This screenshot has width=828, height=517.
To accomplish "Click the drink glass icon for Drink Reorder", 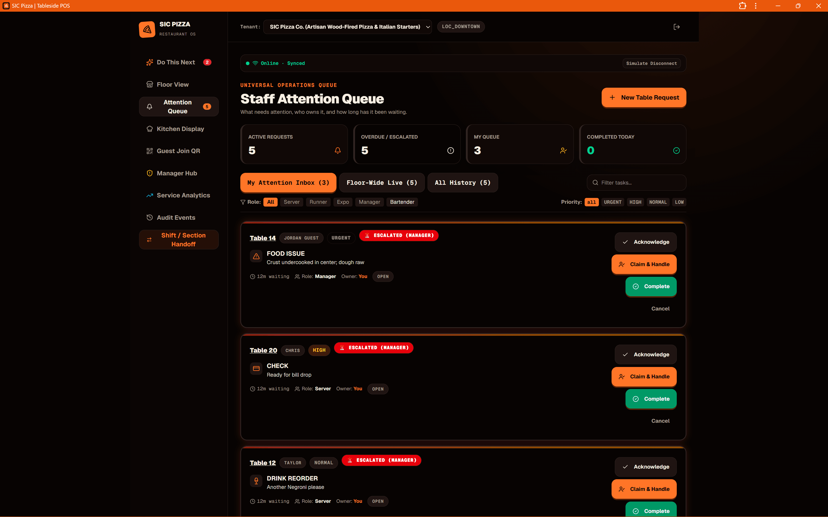I will click(256, 481).
